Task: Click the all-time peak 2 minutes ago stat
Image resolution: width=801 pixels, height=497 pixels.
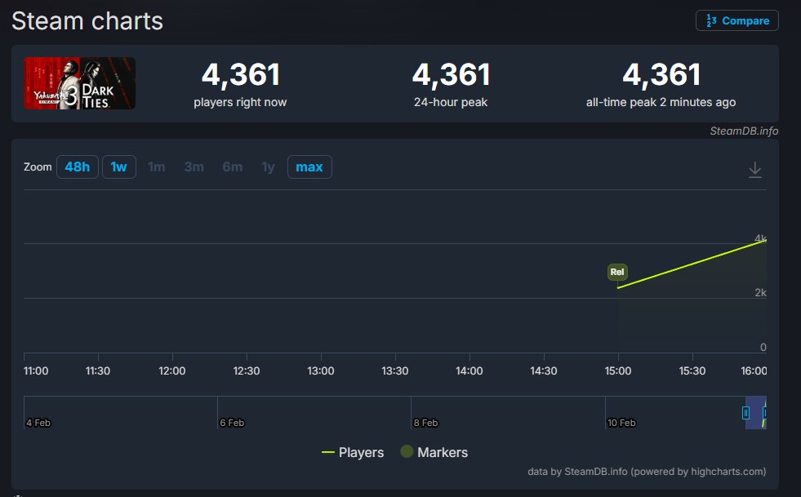Action: pyautogui.click(x=661, y=85)
